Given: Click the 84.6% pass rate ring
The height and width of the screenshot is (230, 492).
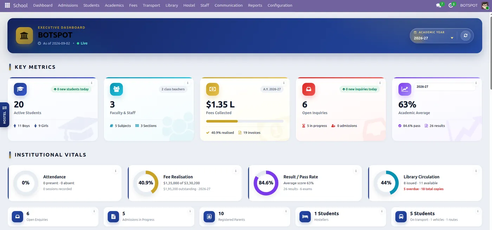Looking at the screenshot, I should [266, 183].
